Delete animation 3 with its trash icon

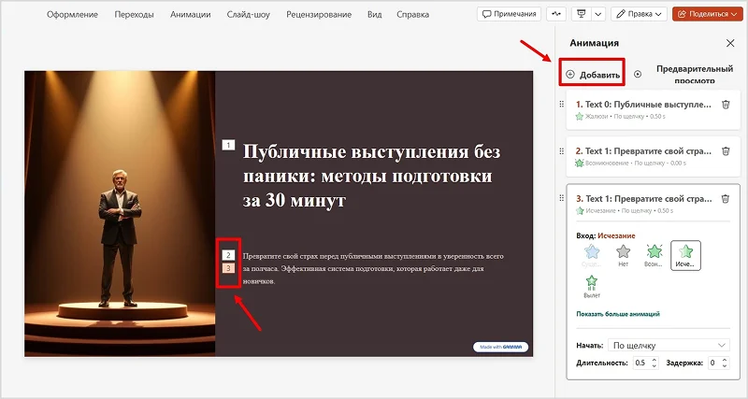tap(726, 199)
